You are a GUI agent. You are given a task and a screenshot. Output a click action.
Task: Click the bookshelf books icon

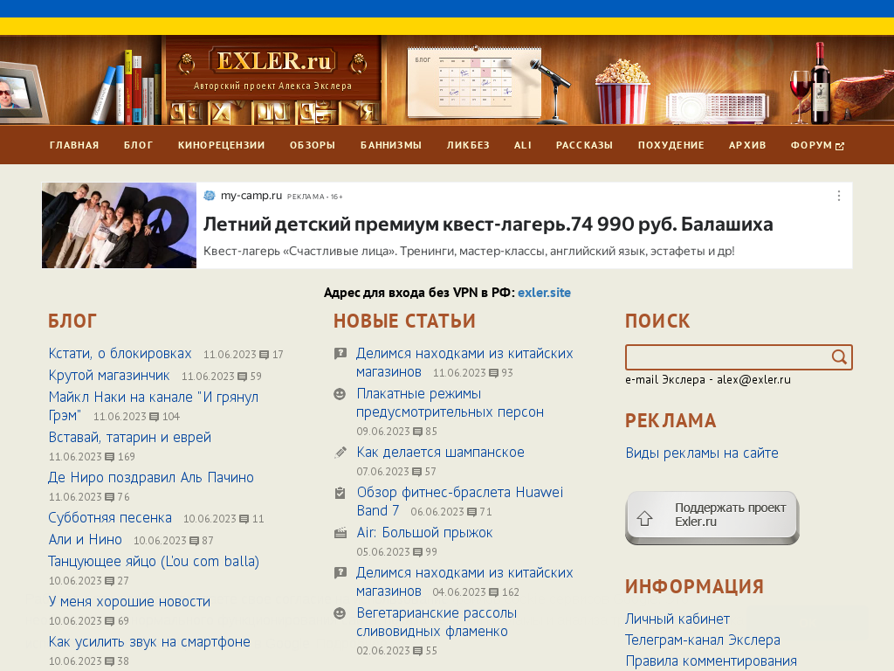pyautogui.click(x=126, y=87)
